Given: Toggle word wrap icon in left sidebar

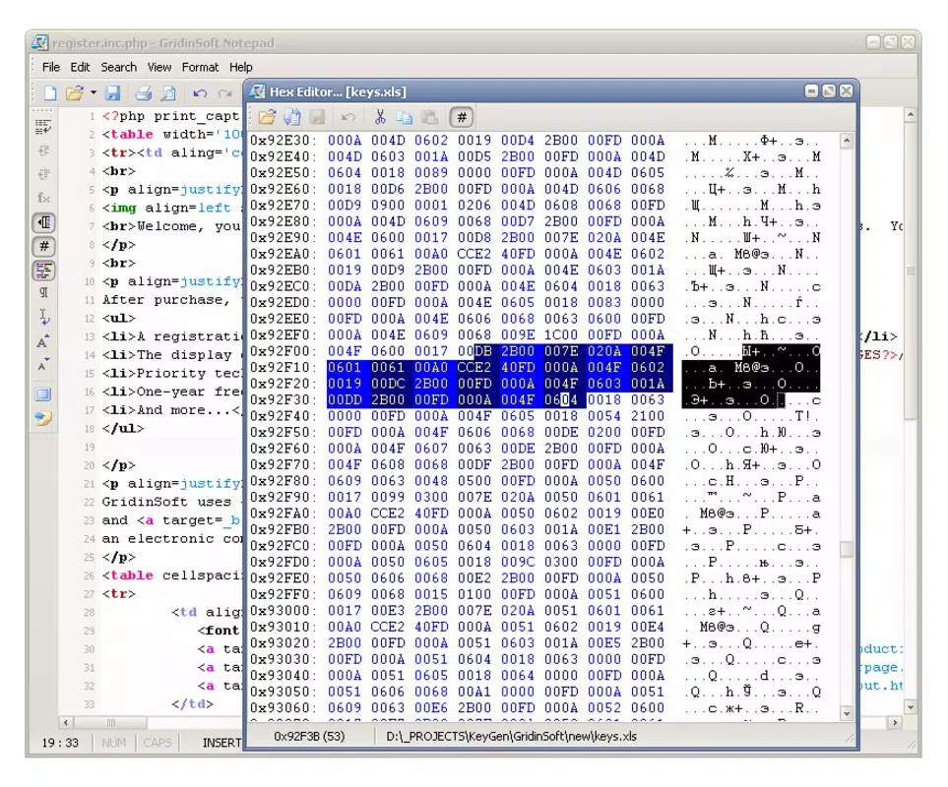Looking at the screenshot, I should coord(43,127).
